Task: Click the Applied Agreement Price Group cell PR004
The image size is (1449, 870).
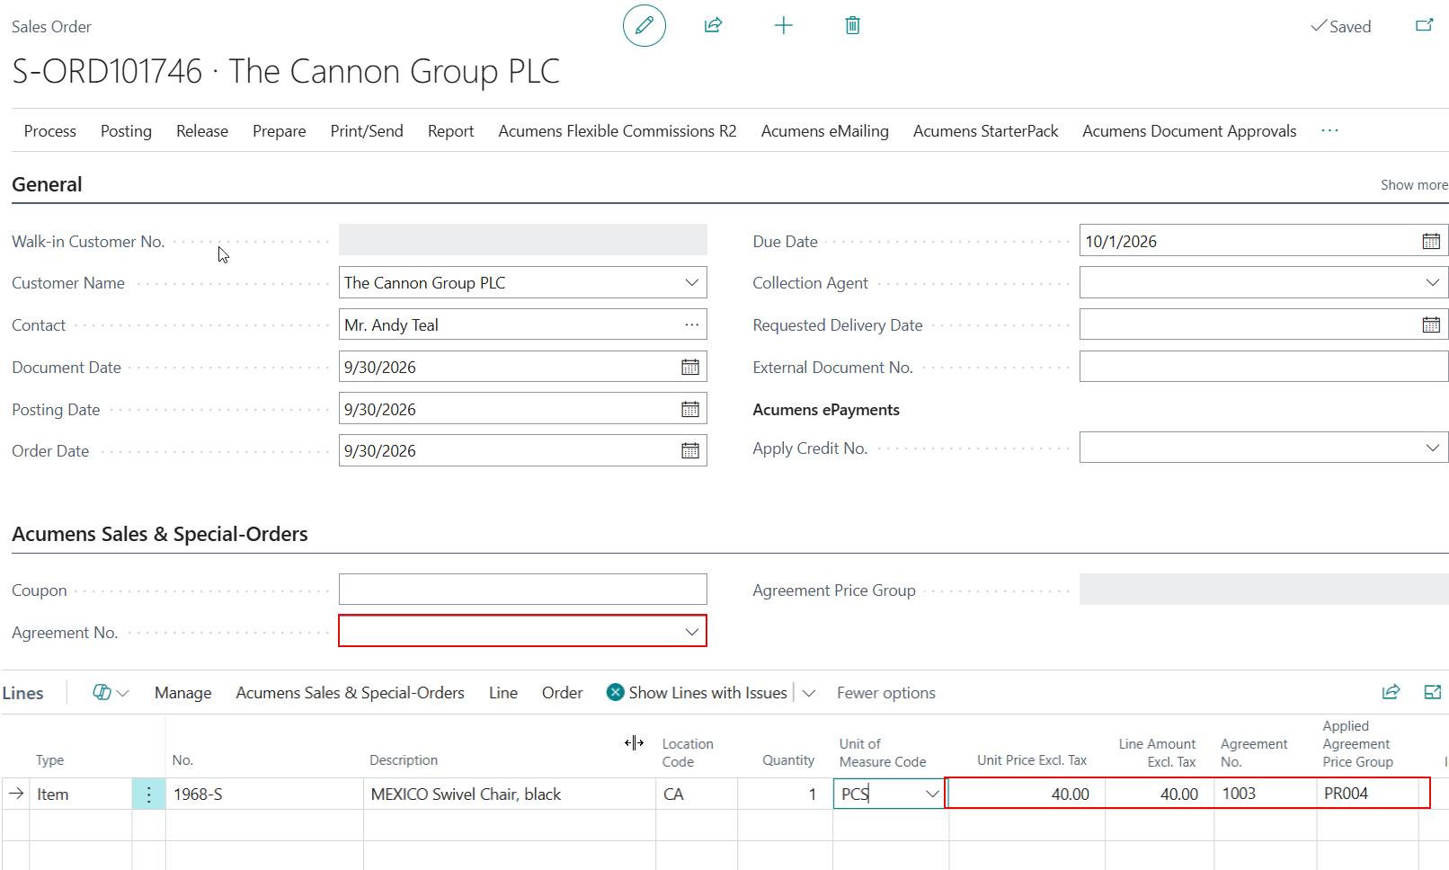Action: (x=1367, y=794)
